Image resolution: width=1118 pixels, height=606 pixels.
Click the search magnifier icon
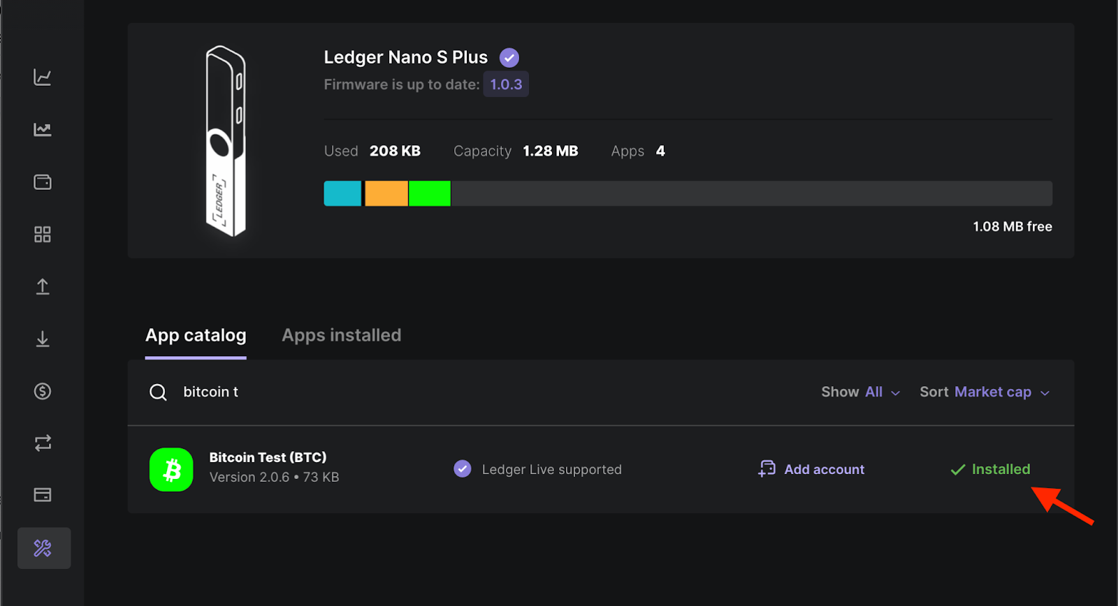click(x=159, y=392)
